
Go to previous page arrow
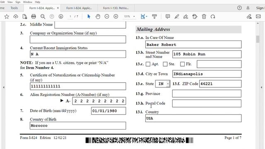coord(52,17)
